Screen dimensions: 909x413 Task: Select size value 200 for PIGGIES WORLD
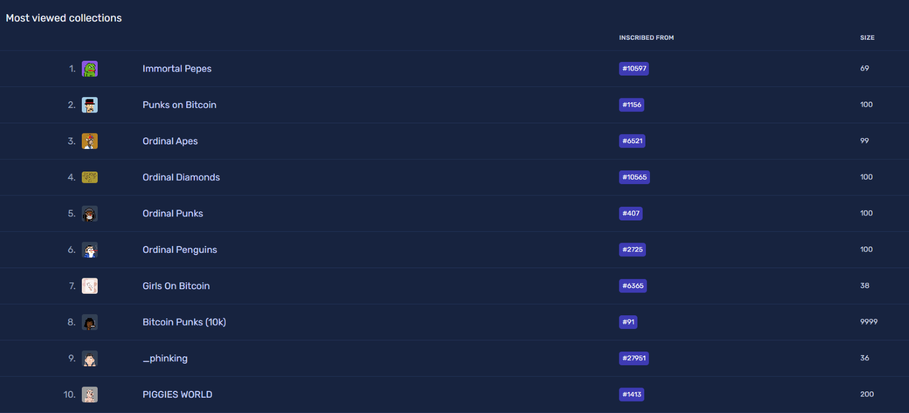(x=867, y=394)
